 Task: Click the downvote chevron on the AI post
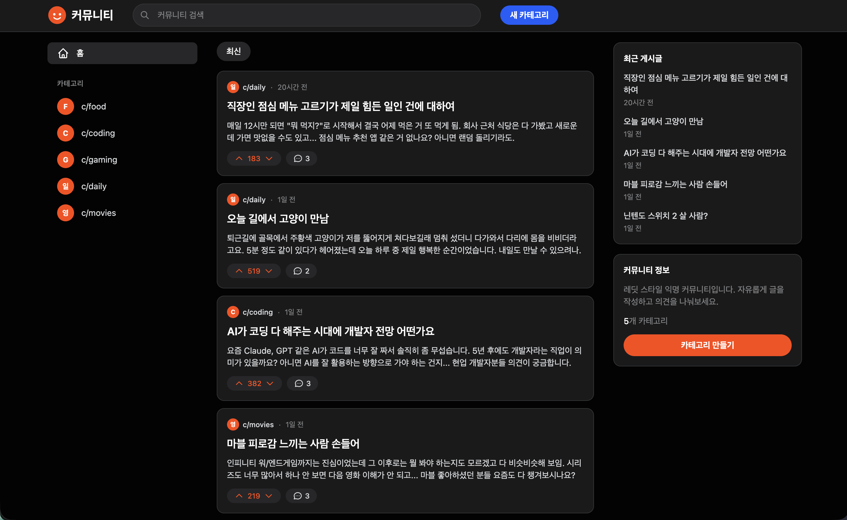tap(270, 383)
